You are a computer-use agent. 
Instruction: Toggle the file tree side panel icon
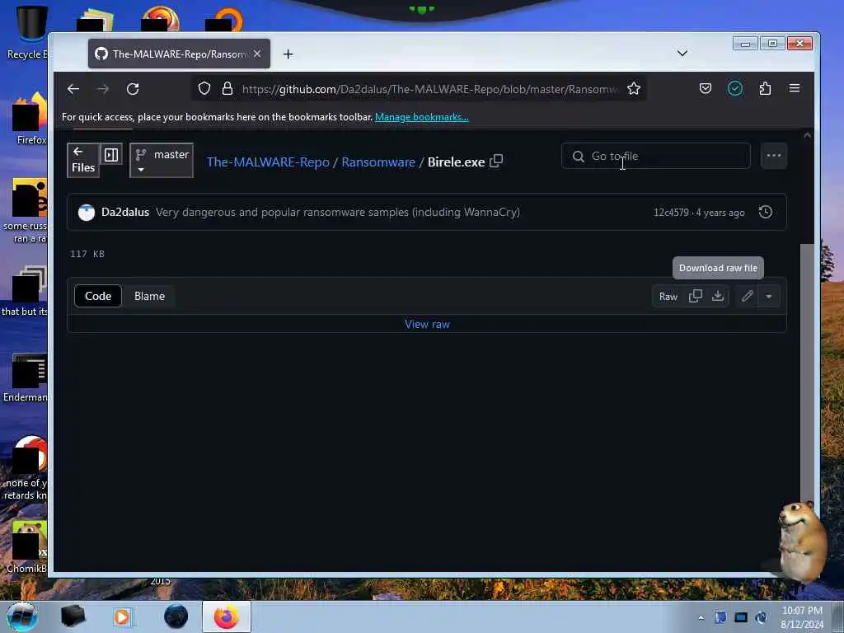pyautogui.click(x=111, y=155)
